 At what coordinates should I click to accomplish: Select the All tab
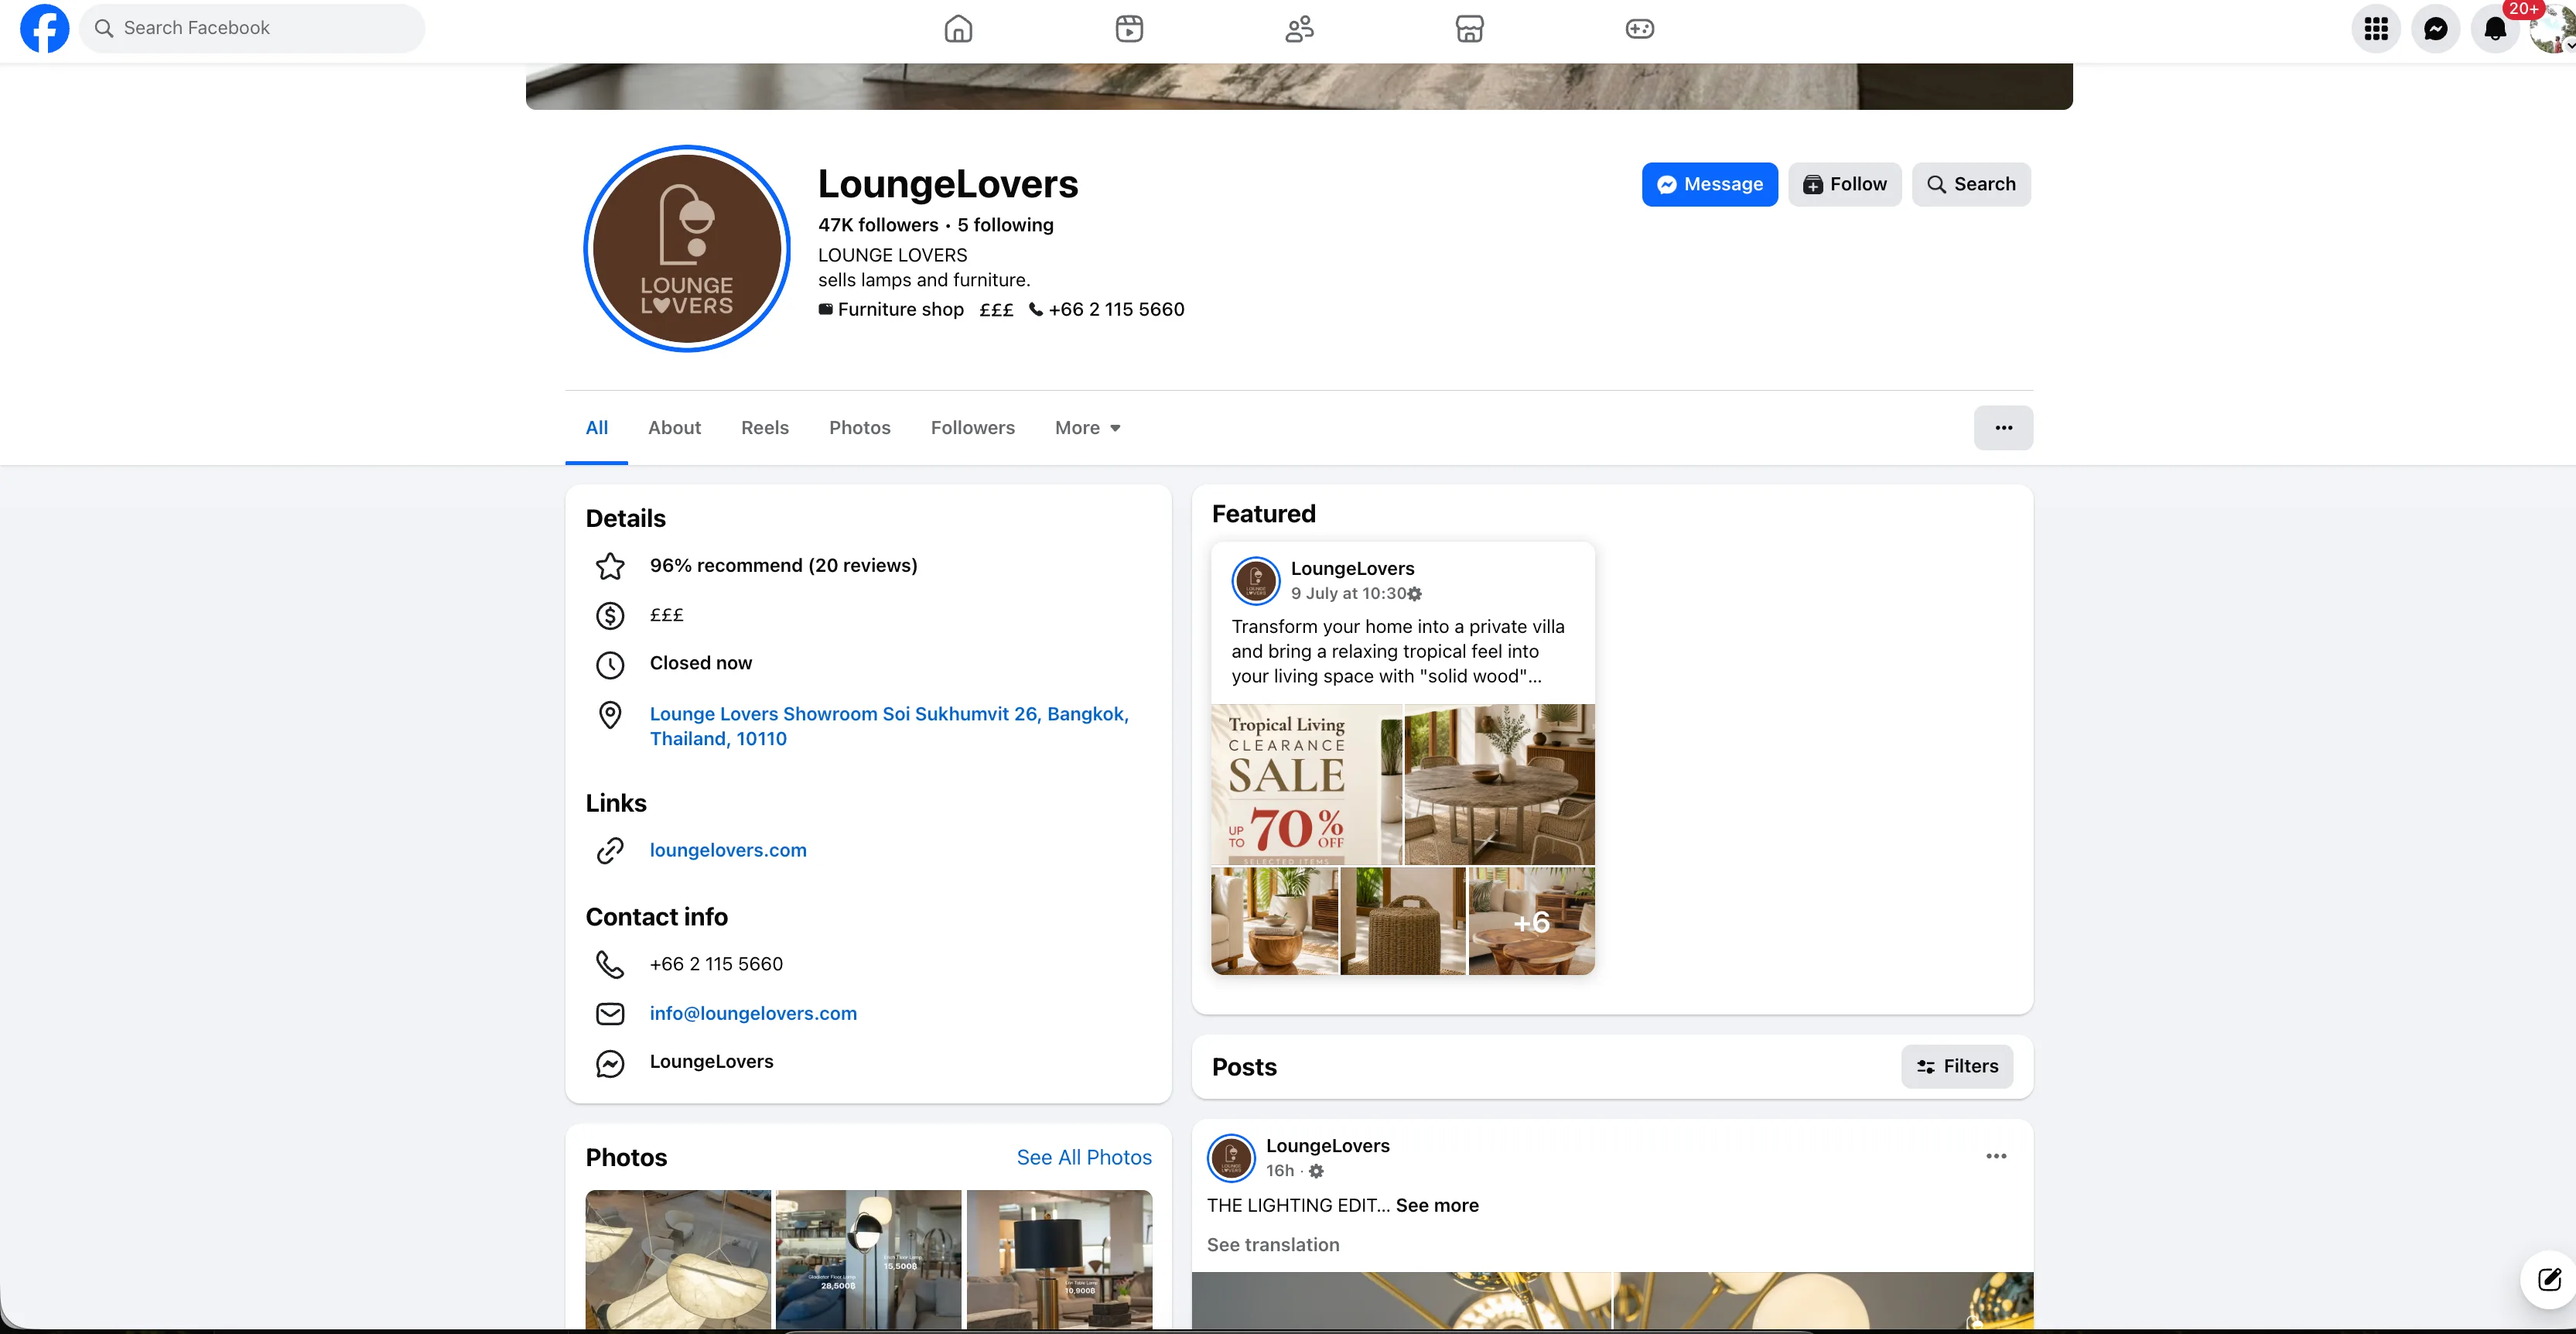[597, 428]
